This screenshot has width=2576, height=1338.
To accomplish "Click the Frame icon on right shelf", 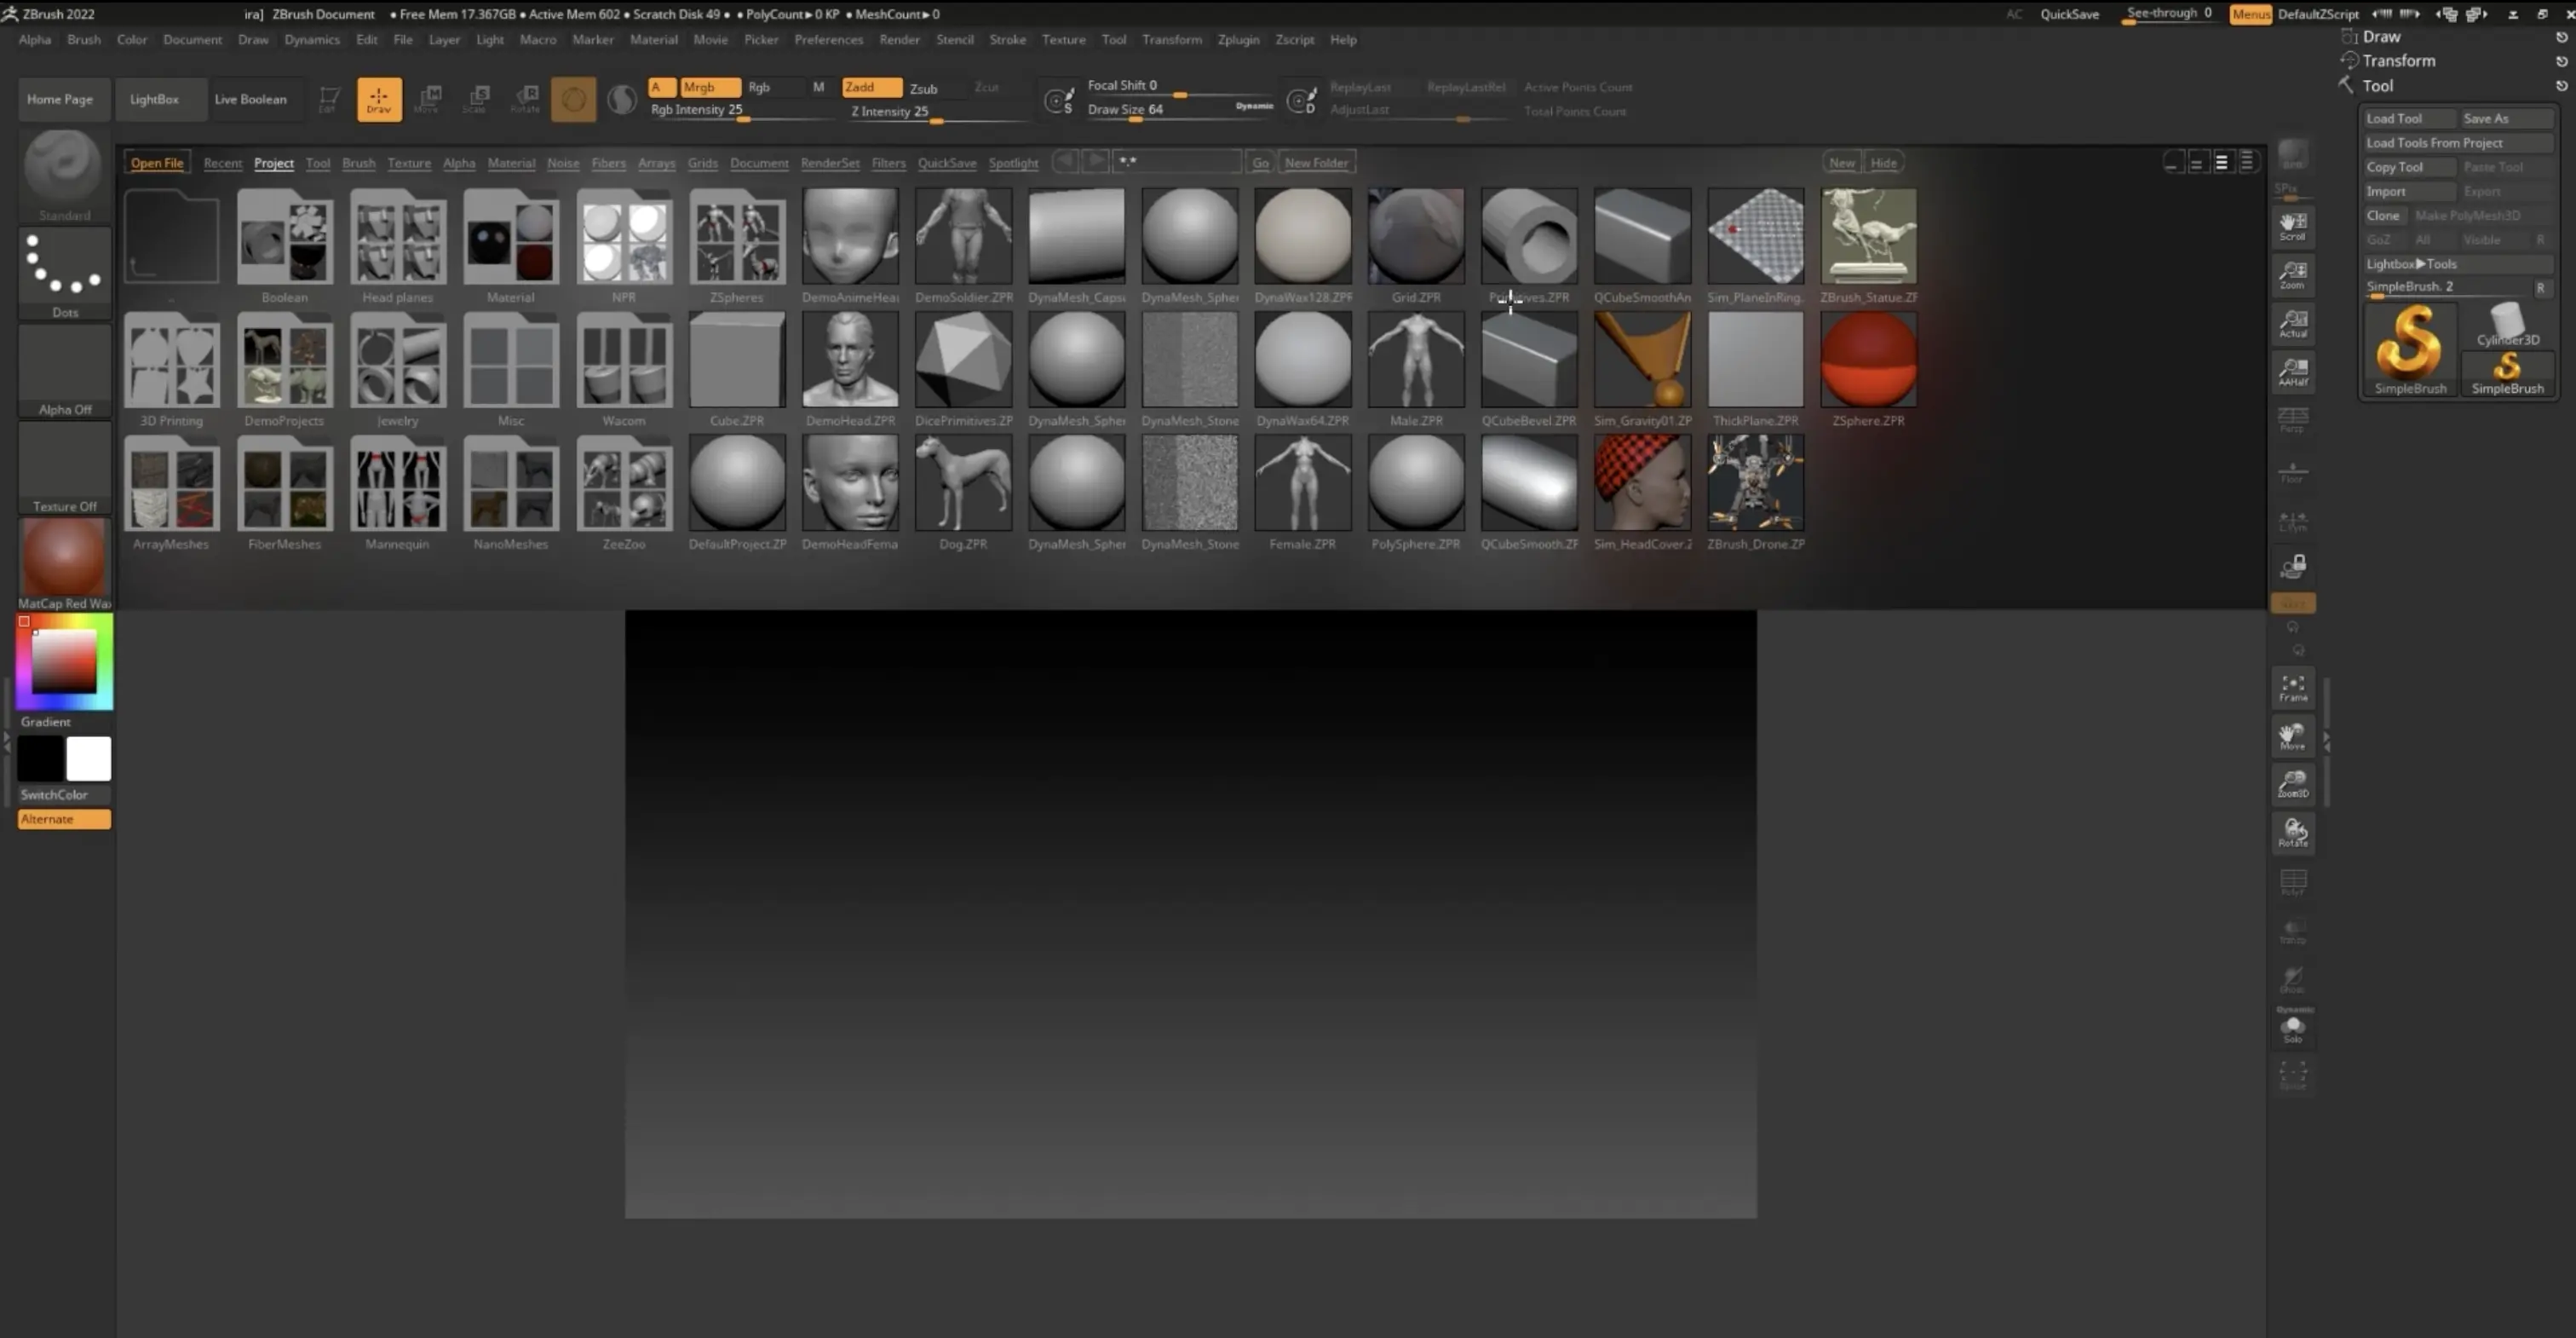I will pyautogui.click(x=2292, y=688).
